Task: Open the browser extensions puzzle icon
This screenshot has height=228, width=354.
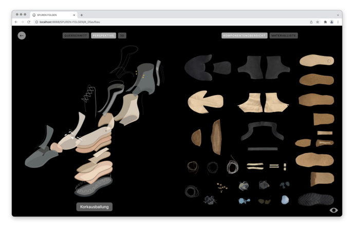Action: coord(325,22)
